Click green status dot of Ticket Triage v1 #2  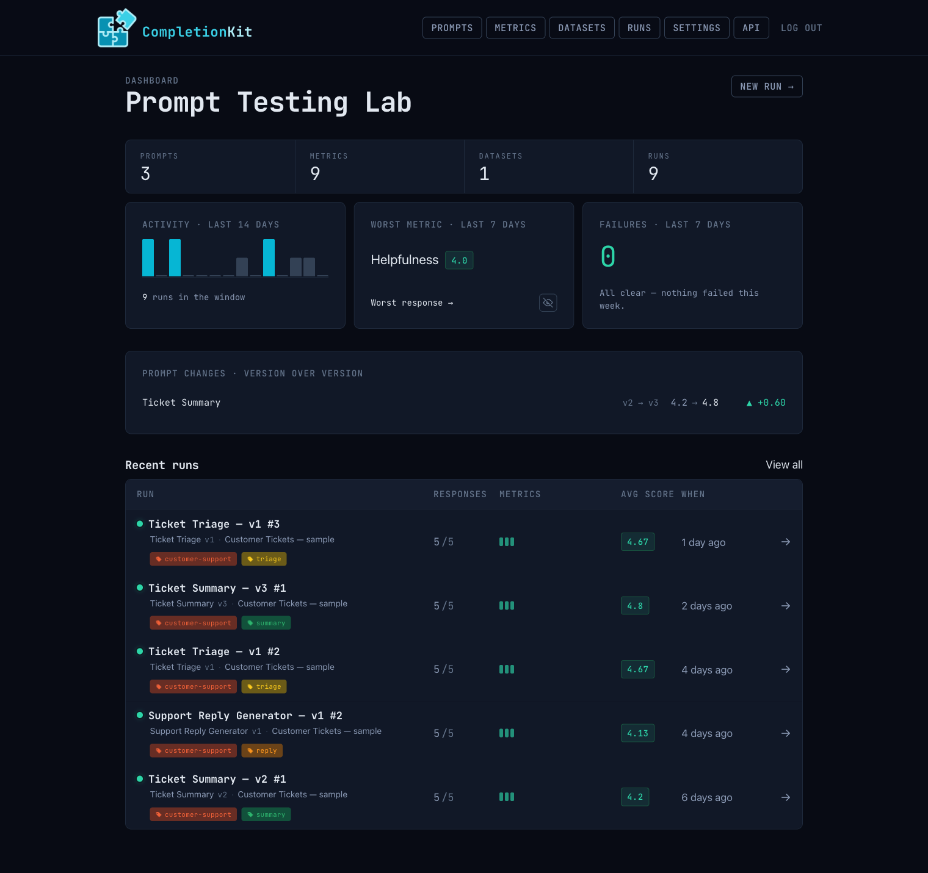[140, 651]
